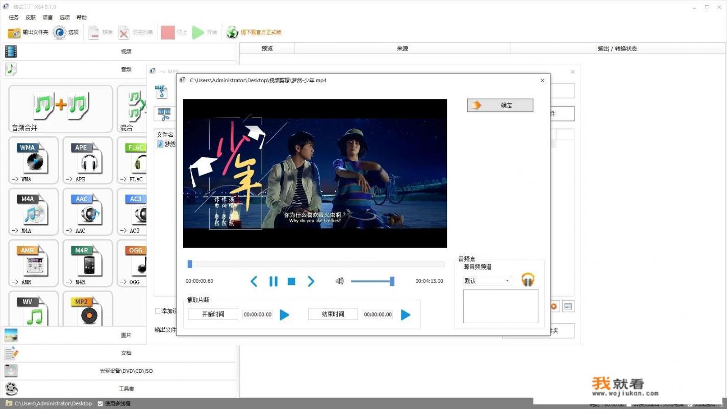Click the scissors clip icon in -> MP3 dialog
This screenshot has width=727, height=409.
click(x=165, y=114)
